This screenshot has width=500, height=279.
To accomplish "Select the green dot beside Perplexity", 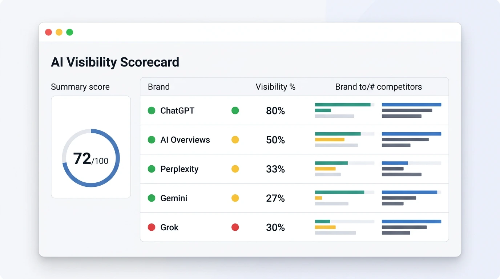I will tap(152, 169).
